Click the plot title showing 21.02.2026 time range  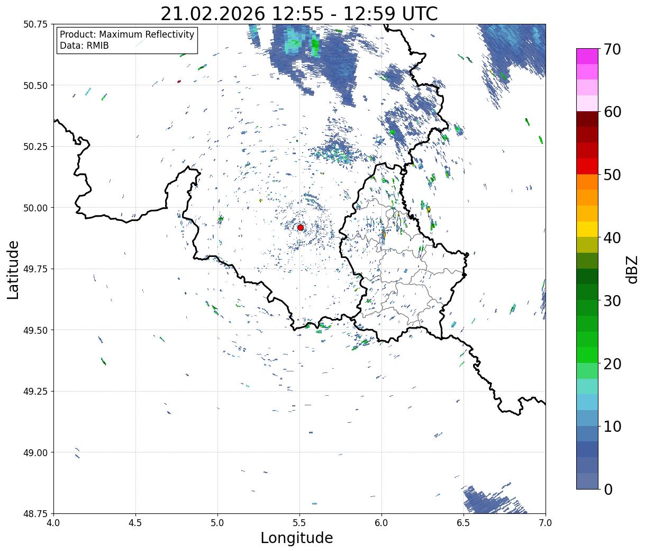click(299, 13)
